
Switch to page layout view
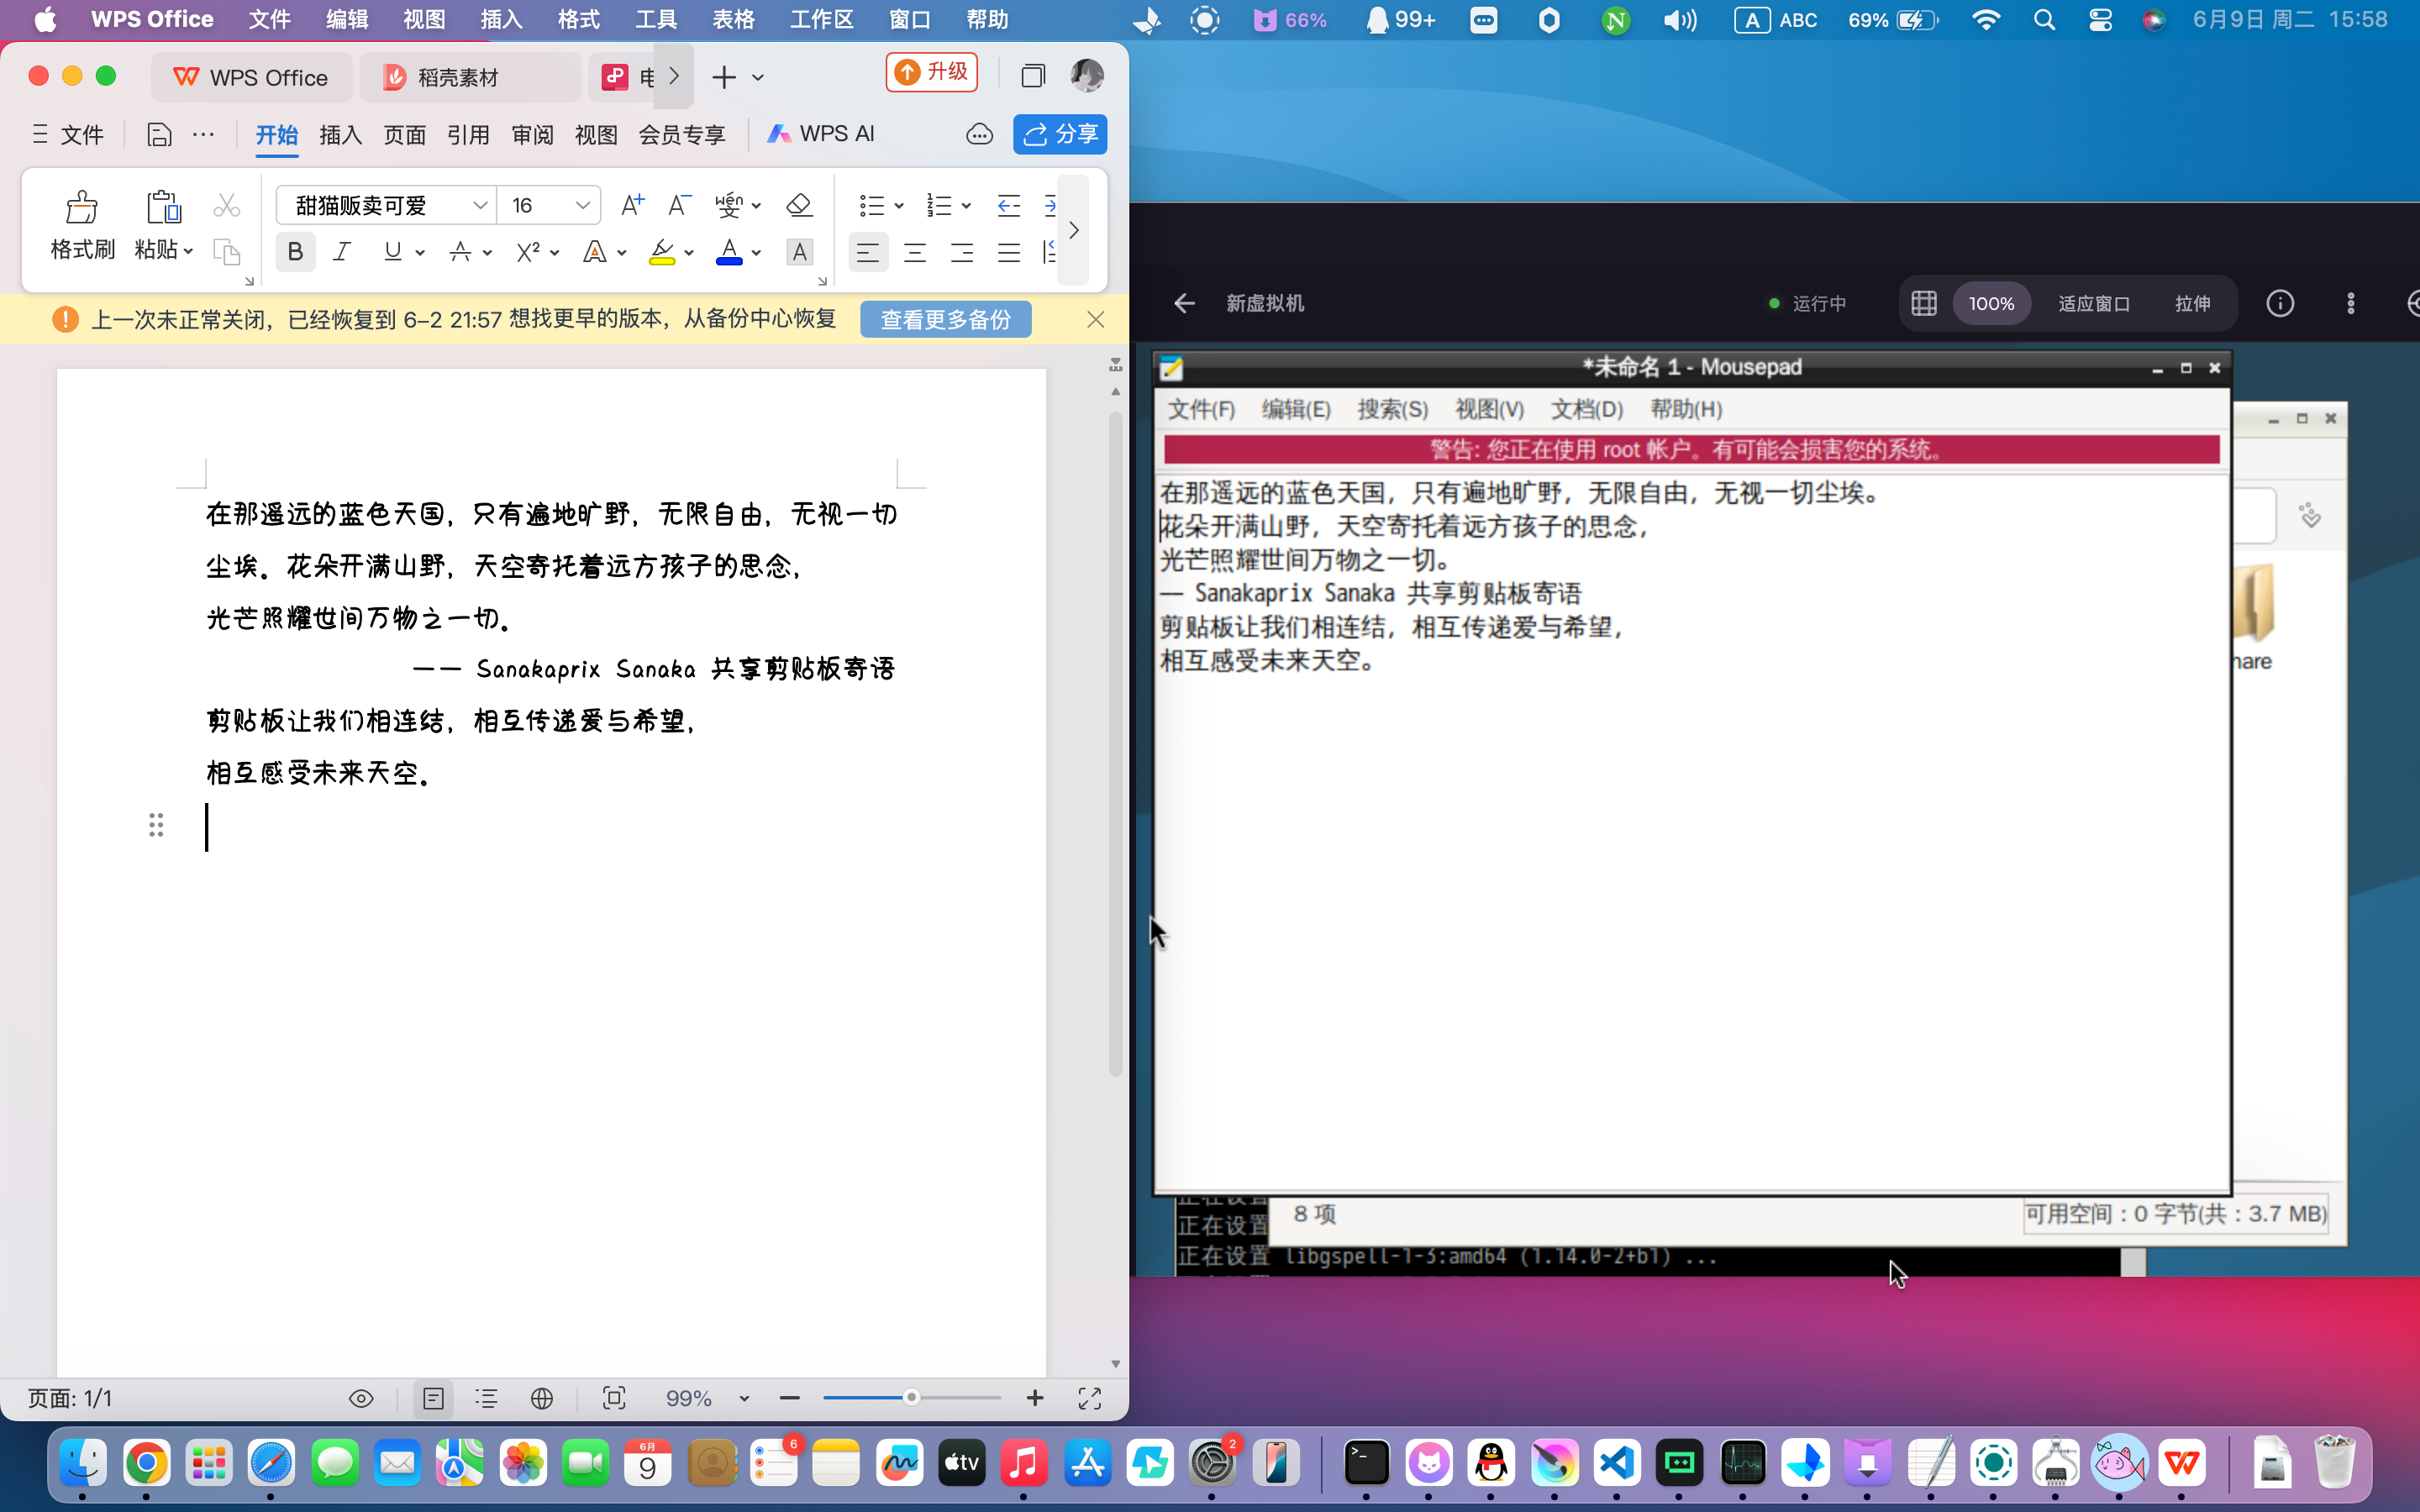433,1398
